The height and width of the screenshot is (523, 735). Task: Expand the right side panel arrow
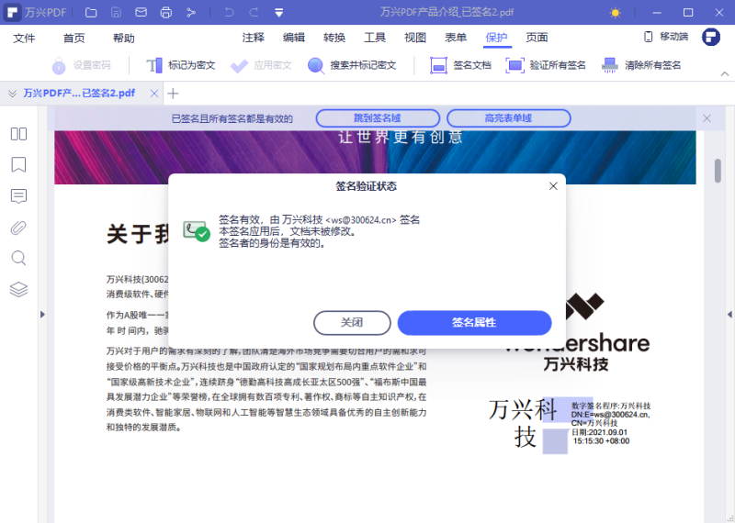coord(729,314)
